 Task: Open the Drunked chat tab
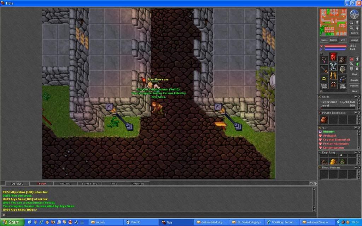pos(138,184)
